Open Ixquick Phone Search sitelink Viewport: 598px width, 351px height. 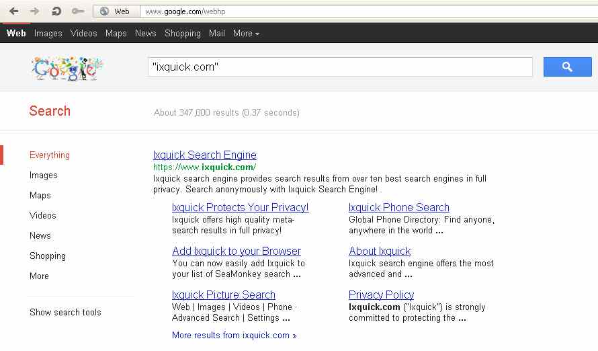(399, 207)
